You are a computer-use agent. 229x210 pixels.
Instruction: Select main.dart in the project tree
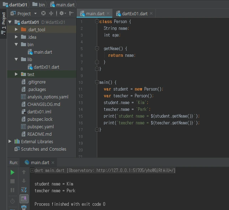tap(43, 52)
